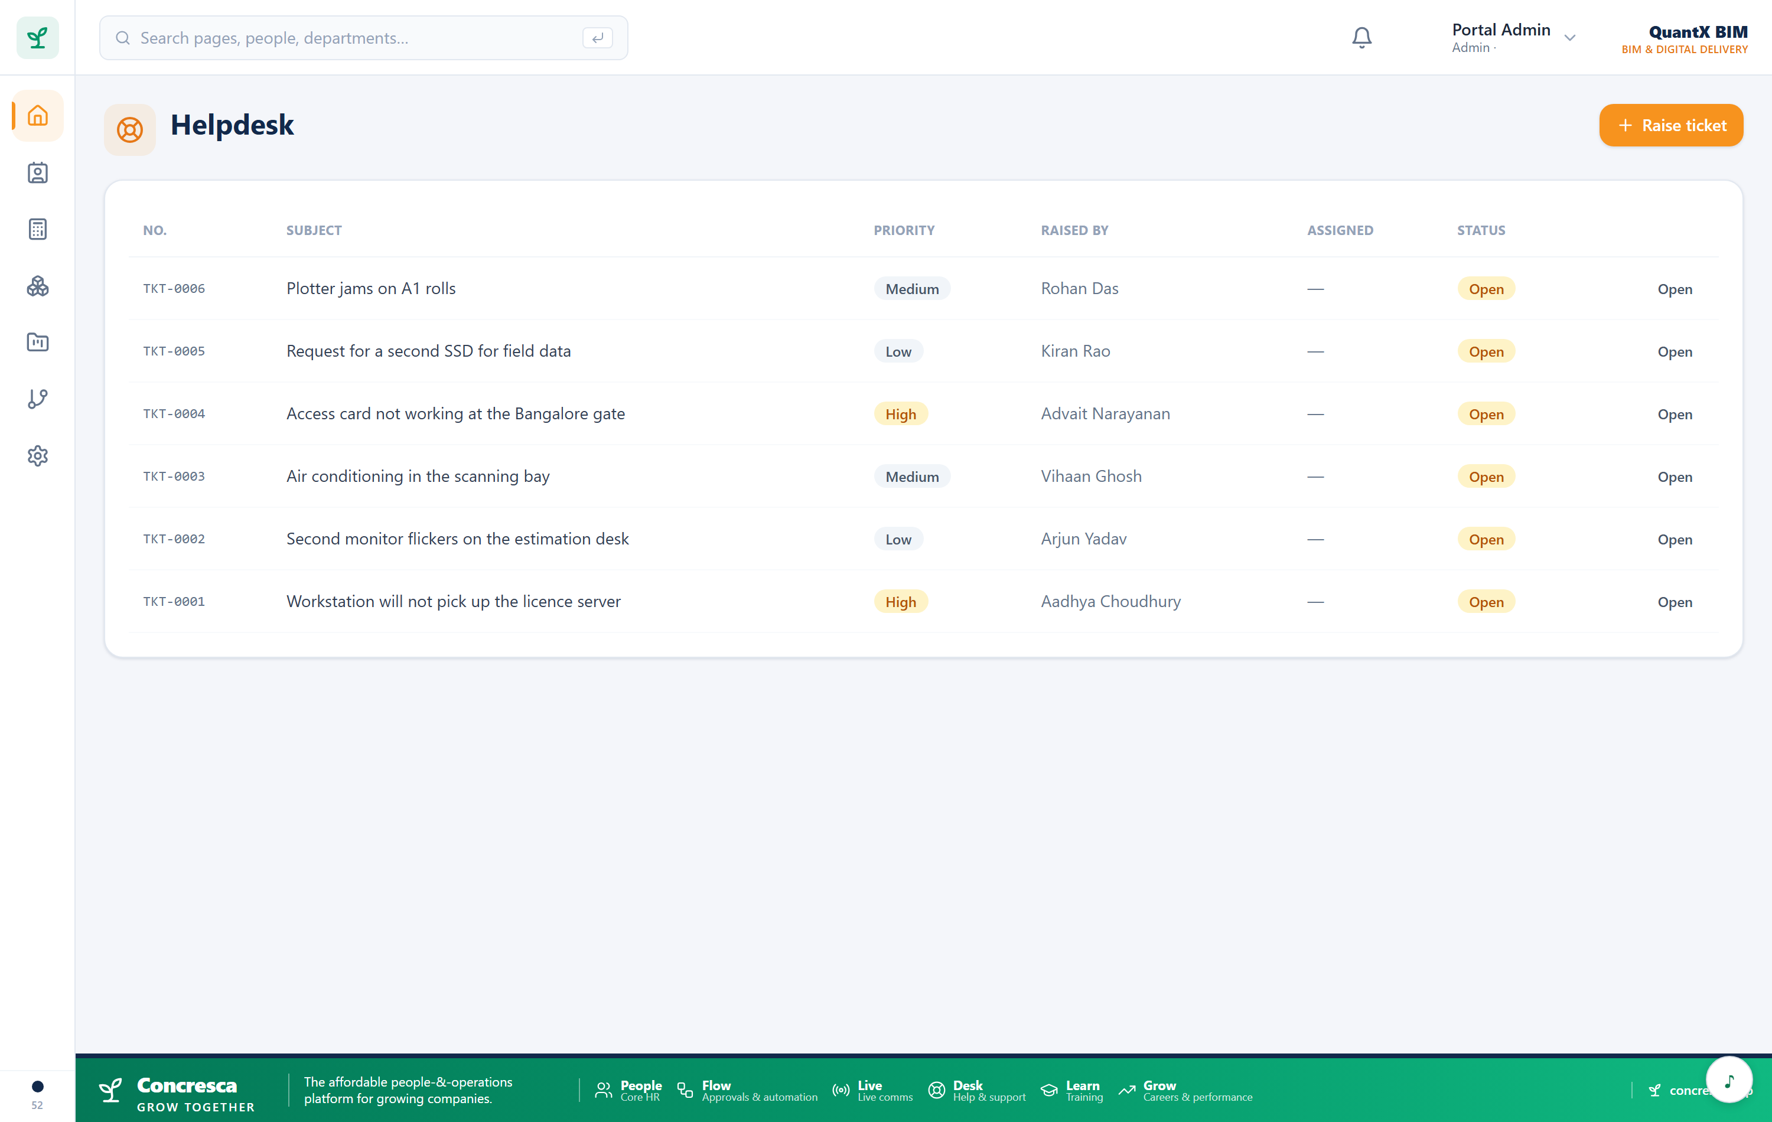Open Grow Careers & performance in footer
This screenshot has width=1772, height=1122.
[1185, 1090]
